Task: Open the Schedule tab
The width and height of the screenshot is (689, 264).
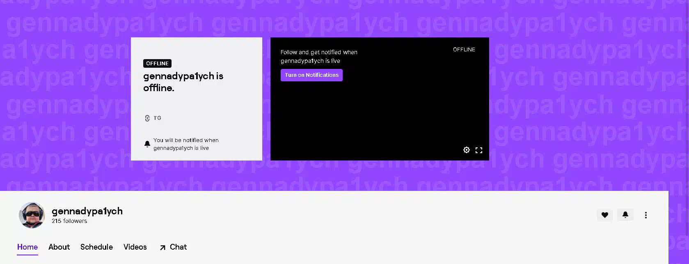Action: click(96, 247)
